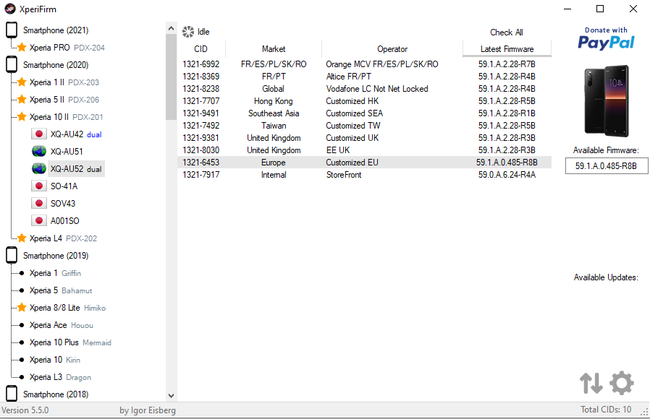This screenshot has width=650, height=419.
Task: Click the globe icon for XQ-AU51
Action: tap(39, 152)
